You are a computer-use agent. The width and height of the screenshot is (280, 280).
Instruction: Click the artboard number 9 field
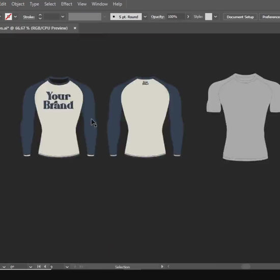[x=57, y=267]
